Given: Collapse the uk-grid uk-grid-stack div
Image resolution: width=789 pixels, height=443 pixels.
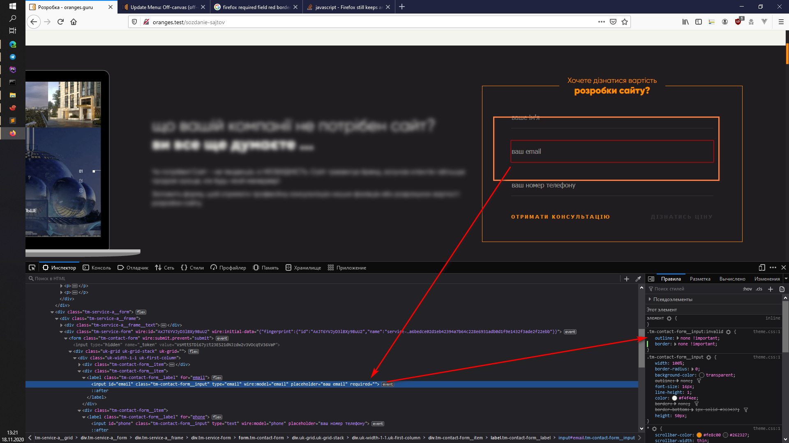Looking at the screenshot, I should tap(70, 352).
